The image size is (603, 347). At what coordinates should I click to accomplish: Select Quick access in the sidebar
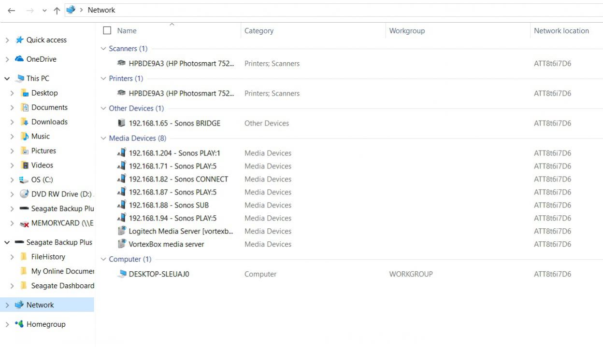click(x=46, y=40)
